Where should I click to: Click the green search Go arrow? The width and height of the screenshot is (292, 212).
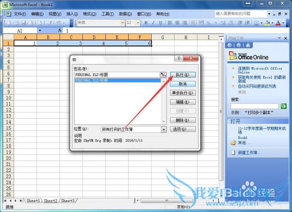coord(284,106)
